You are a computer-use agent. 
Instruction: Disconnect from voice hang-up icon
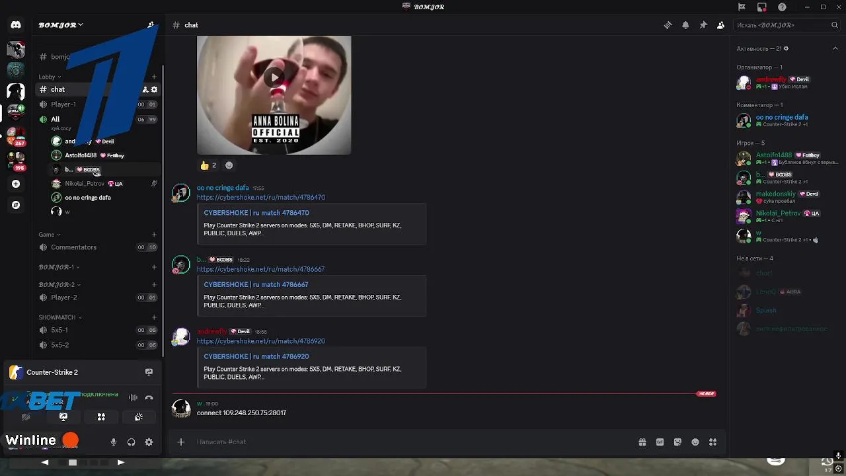pyautogui.click(x=149, y=397)
